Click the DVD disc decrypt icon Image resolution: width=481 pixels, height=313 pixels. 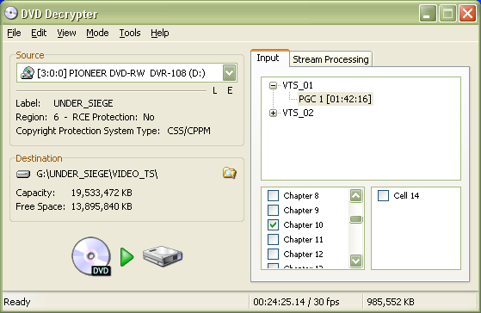coord(91,256)
